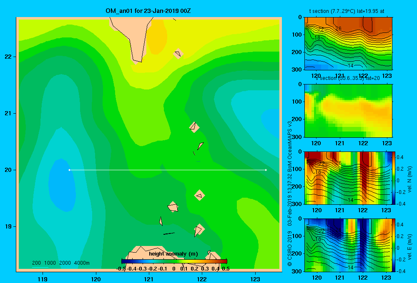Click the '© CSIRO 2019' vertical credit text

click(x=290, y=248)
